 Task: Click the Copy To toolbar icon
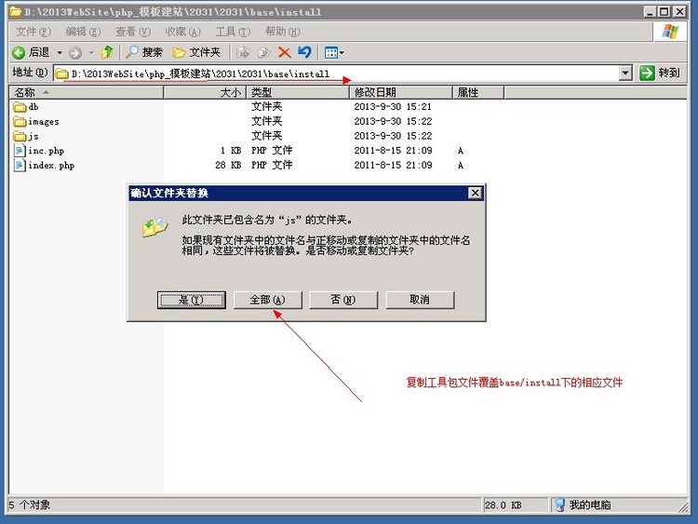click(264, 52)
